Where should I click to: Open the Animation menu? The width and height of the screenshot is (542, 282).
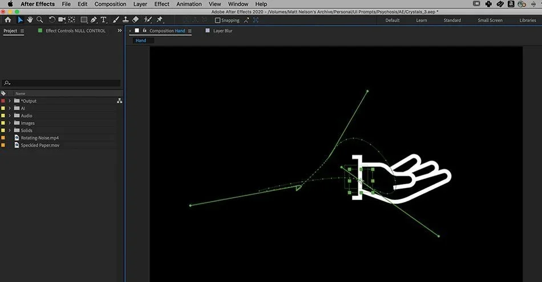click(x=189, y=4)
